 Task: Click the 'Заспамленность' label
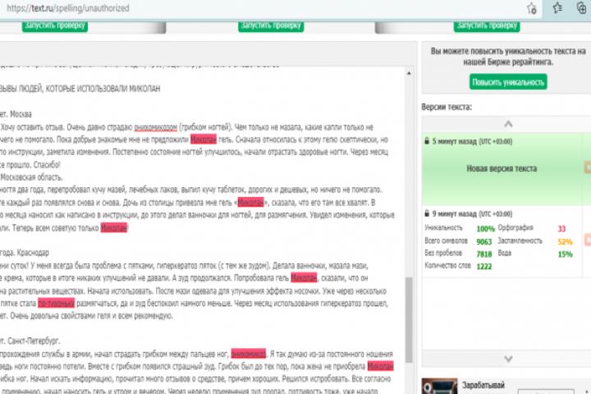520,241
